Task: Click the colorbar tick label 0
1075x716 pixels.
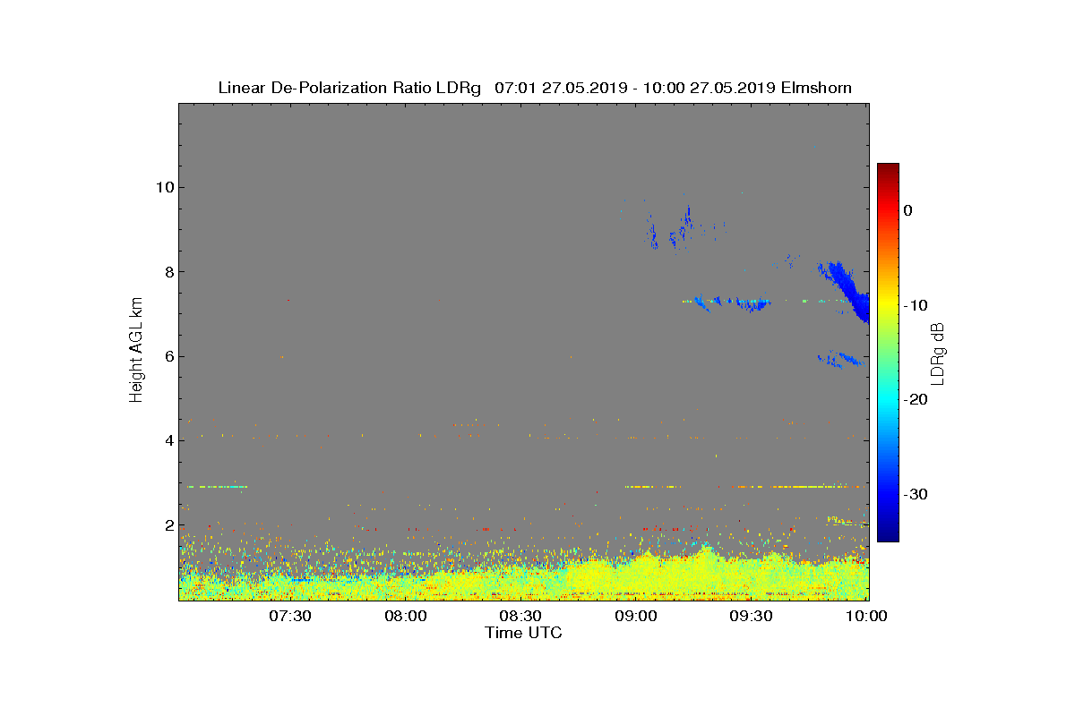Action: [907, 210]
